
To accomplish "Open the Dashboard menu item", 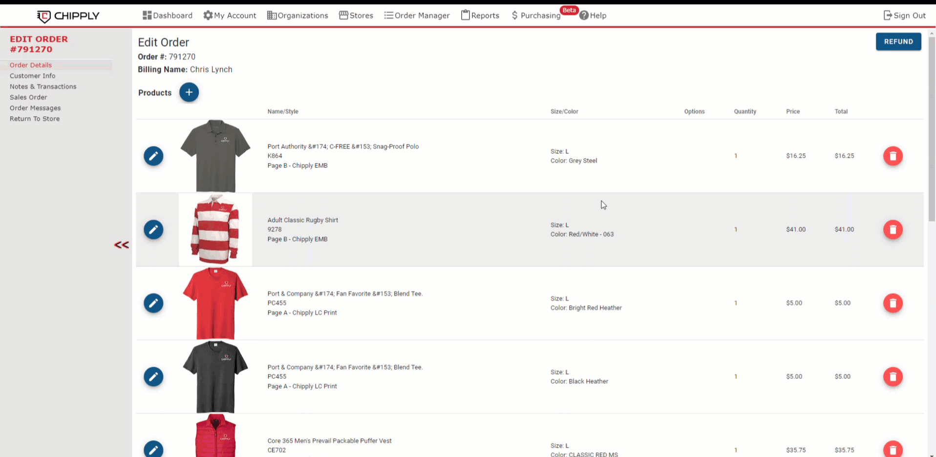I will point(168,16).
